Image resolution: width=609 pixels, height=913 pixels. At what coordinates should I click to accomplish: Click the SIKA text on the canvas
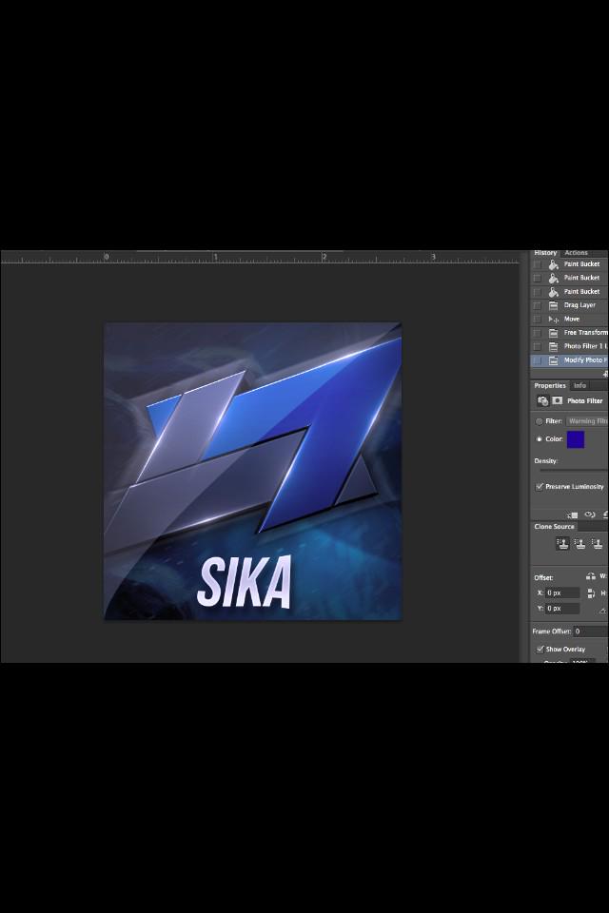point(245,582)
